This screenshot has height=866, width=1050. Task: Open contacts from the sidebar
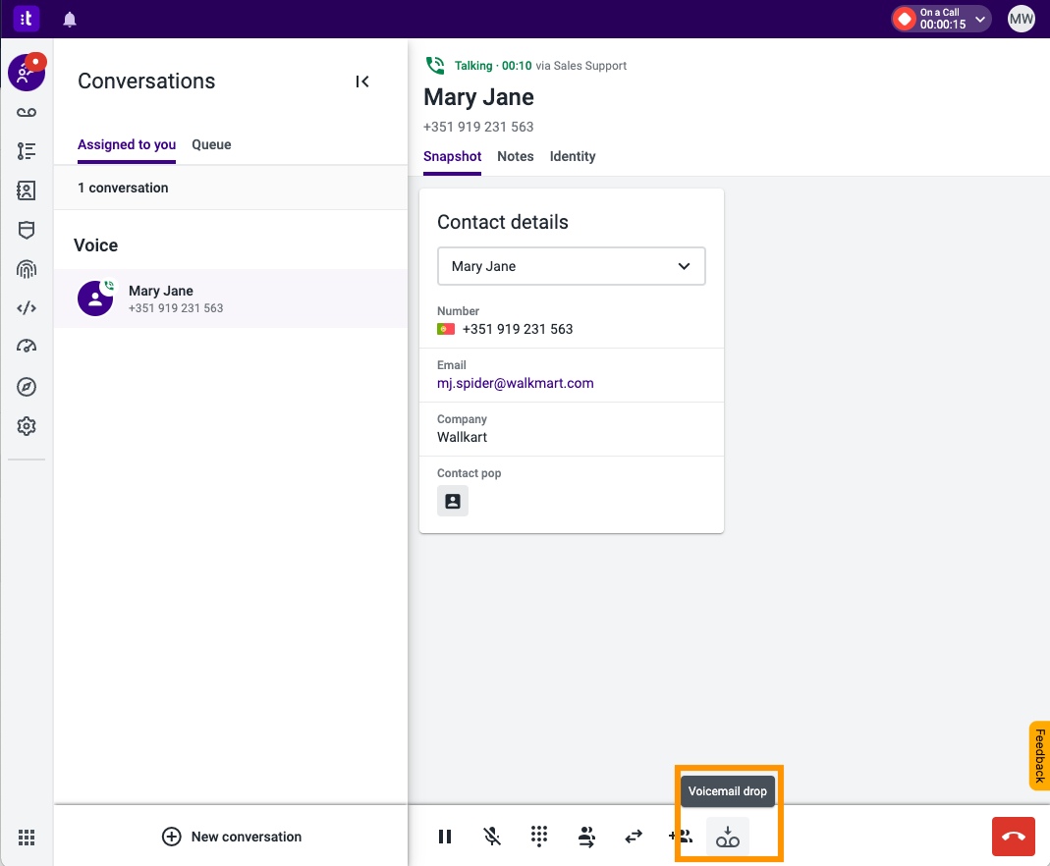(27, 190)
